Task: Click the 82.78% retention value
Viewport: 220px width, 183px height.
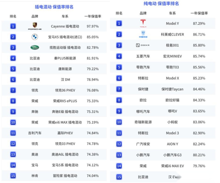Action: click(93, 48)
